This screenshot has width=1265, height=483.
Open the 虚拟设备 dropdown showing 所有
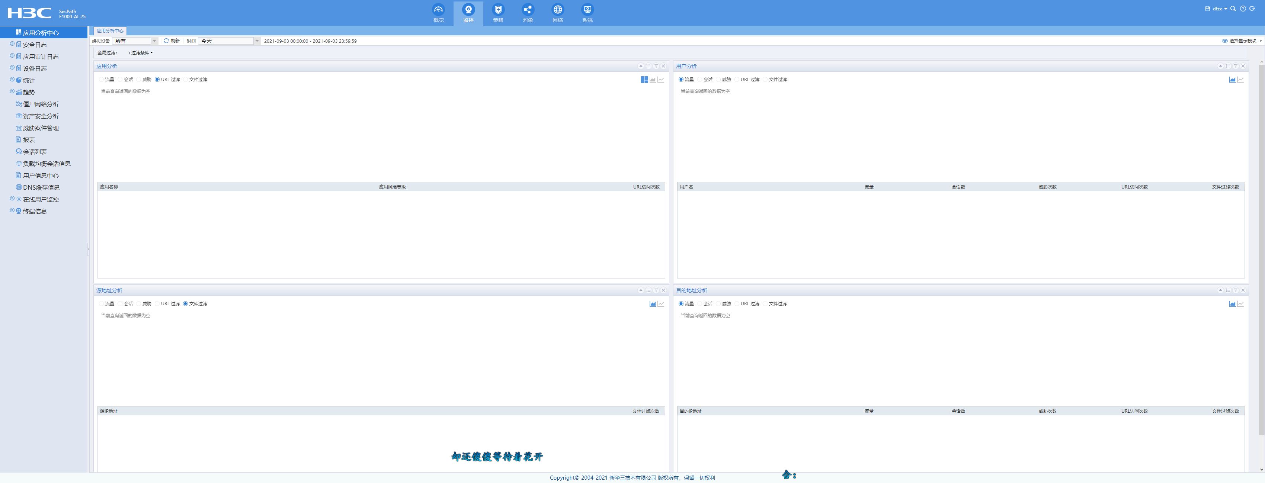click(154, 41)
